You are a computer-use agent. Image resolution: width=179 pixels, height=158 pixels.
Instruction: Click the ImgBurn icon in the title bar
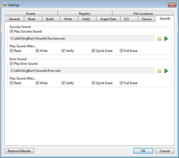click(x=5, y=5)
